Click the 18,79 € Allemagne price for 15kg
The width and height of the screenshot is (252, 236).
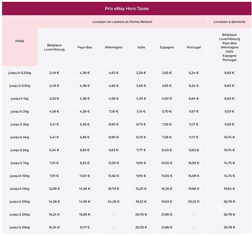pyautogui.click(x=113, y=189)
